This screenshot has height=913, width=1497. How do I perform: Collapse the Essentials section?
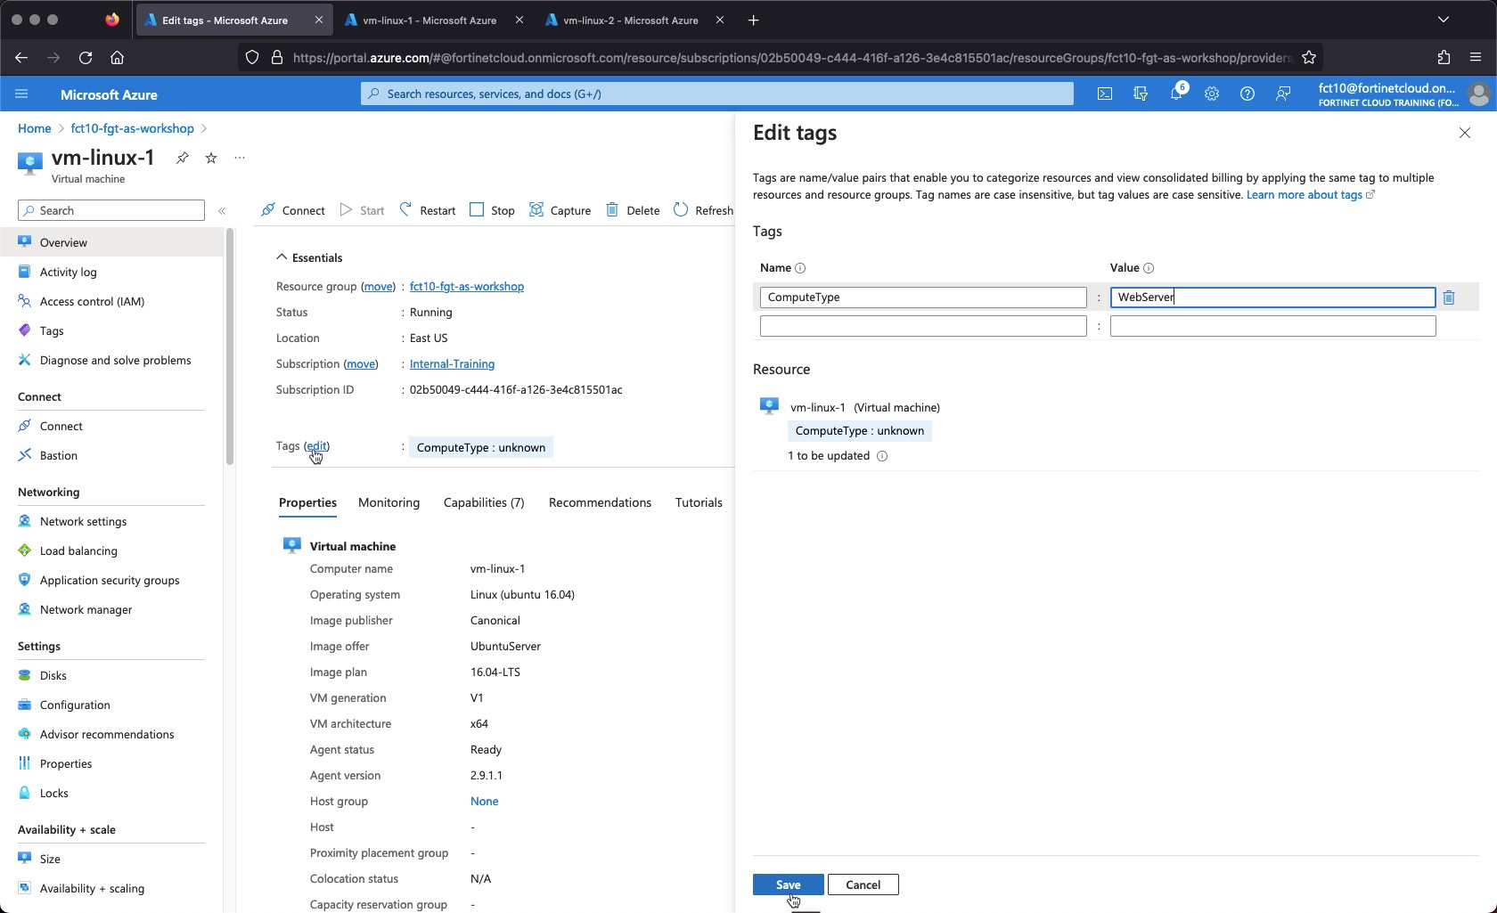tap(309, 257)
